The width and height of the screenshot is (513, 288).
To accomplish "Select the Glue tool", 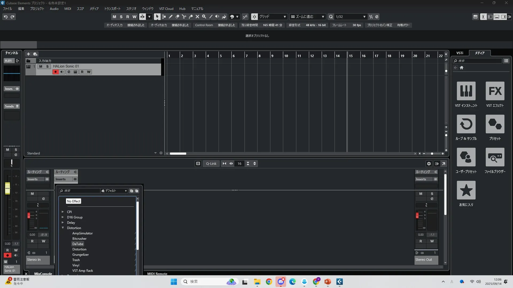I will click(x=191, y=17).
